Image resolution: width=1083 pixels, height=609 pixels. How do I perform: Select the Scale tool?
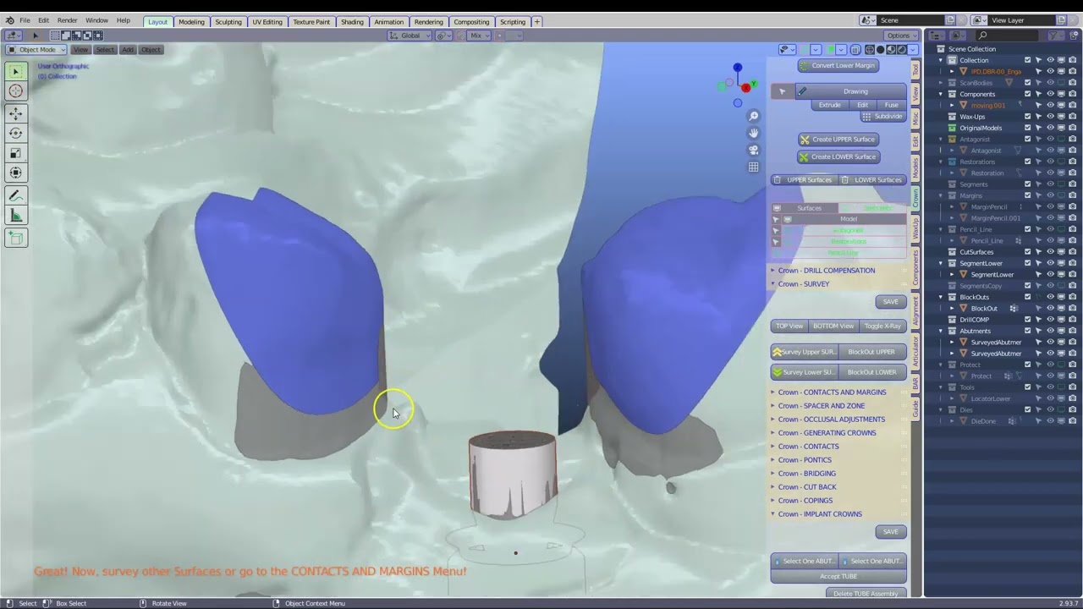16,153
